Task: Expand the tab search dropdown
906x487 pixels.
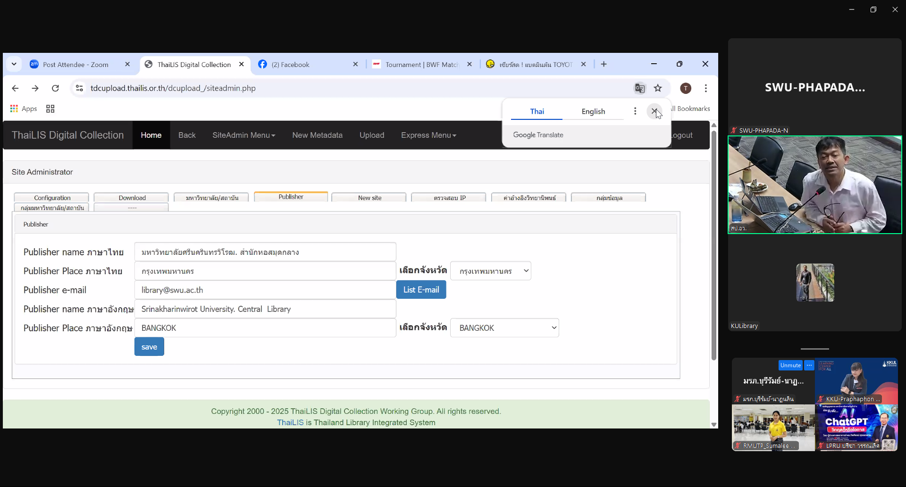Action: pyautogui.click(x=14, y=64)
